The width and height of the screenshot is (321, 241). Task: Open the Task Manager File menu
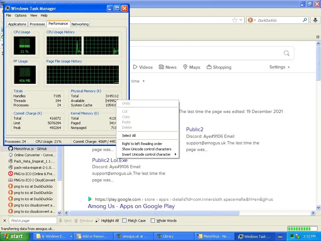pos(8,15)
